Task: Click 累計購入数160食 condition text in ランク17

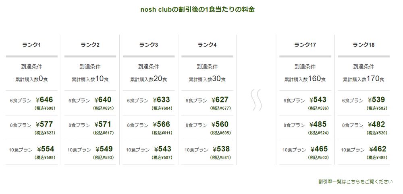Action: 305,79
